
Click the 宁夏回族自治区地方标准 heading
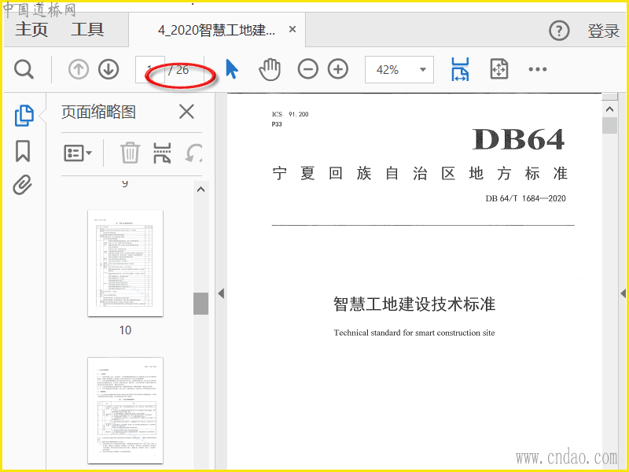[420, 174]
